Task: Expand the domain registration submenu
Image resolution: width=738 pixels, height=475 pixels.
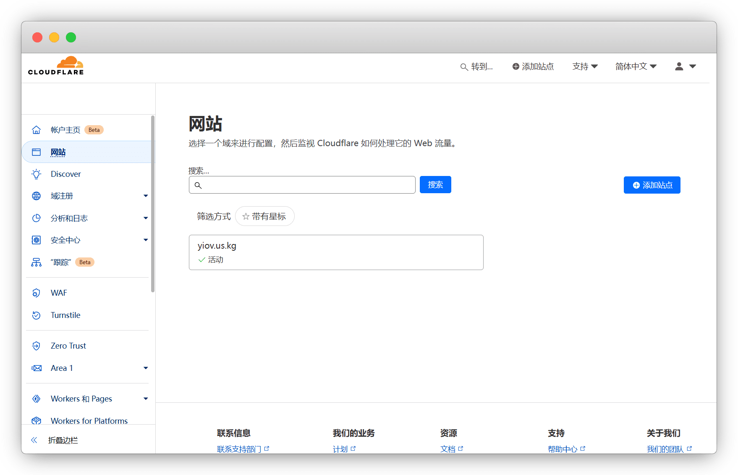Action: 146,196
